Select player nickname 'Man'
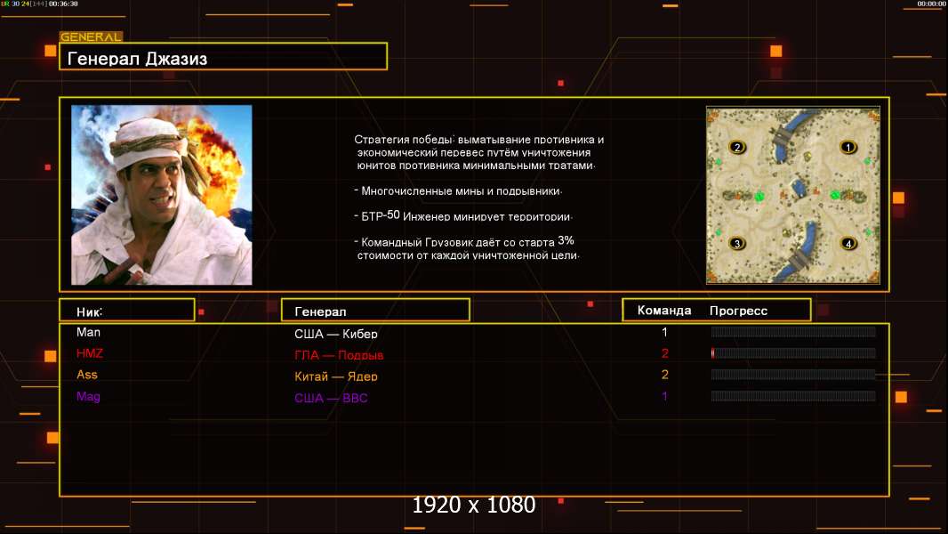Viewport: 948px width, 534px height. tap(88, 332)
